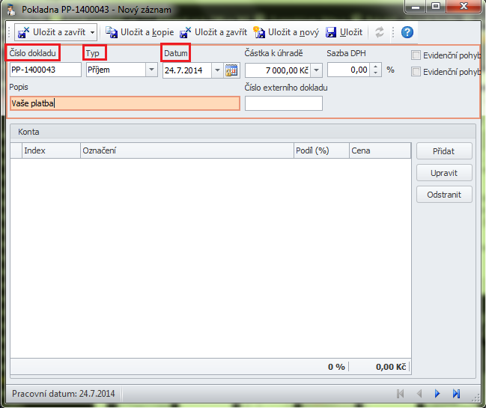Go to the next record arrow
Viewport: 486px width, 408px height.
pyautogui.click(x=437, y=393)
